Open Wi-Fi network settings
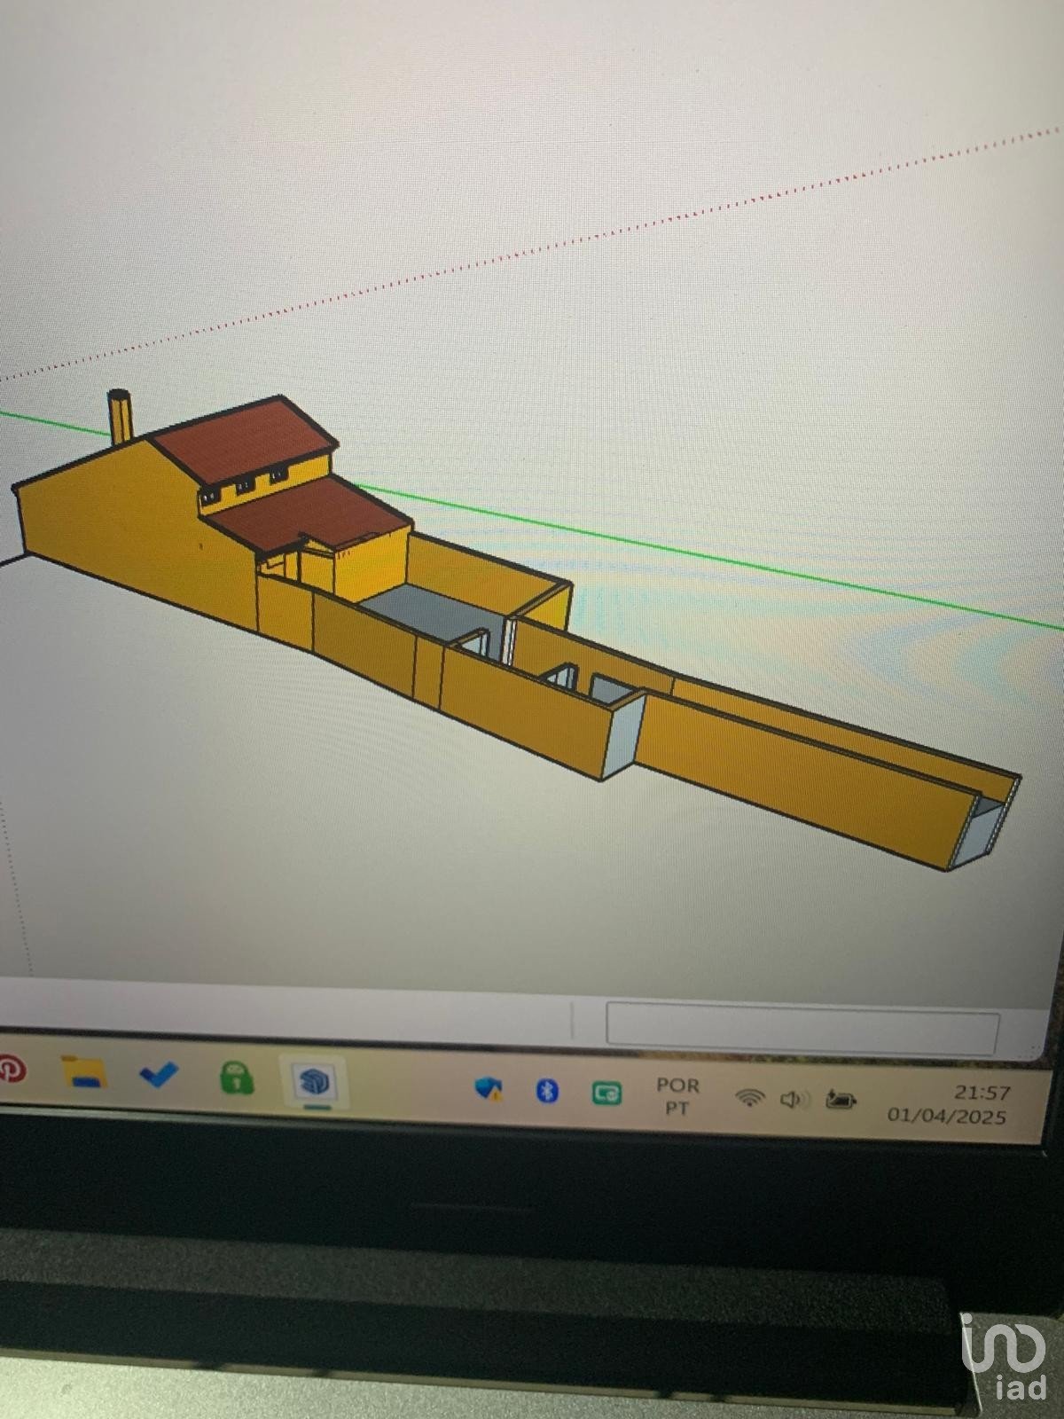Image resolution: width=1064 pixels, height=1419 pixels. tap(750, 1098)
